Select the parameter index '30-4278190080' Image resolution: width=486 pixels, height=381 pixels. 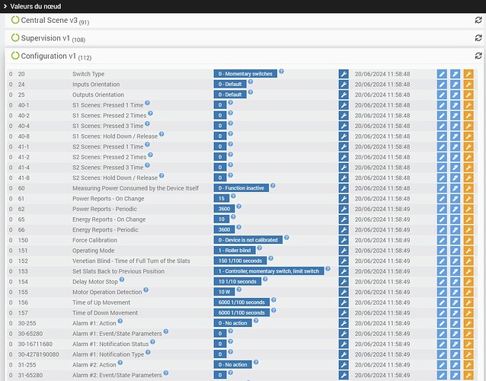click(38, 354)
